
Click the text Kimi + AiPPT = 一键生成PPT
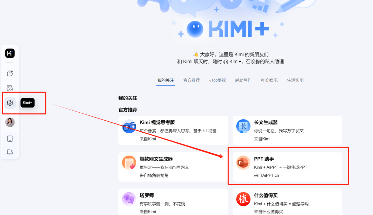[281, 167]
